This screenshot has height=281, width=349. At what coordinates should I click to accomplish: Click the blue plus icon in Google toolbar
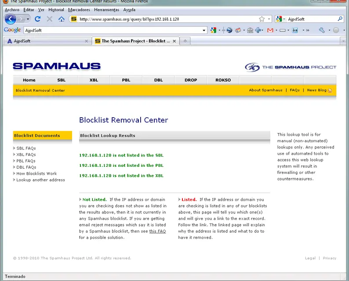(x=258, y=30)
